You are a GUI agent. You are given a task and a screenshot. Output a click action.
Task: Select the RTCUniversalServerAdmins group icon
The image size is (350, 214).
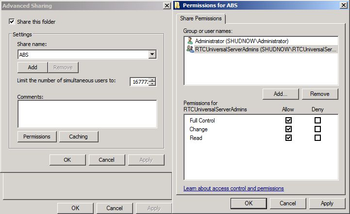[x=190, y=49]
